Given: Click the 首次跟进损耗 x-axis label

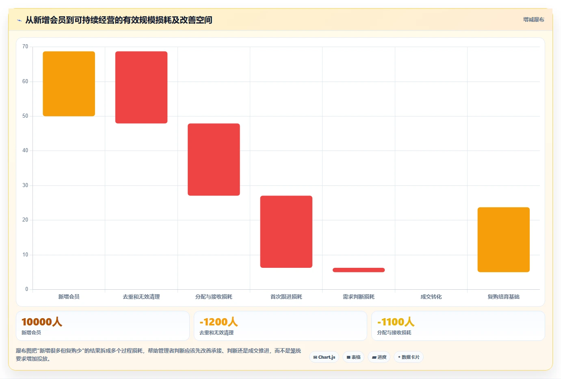Looking at the screenshot, I should 286,297.
